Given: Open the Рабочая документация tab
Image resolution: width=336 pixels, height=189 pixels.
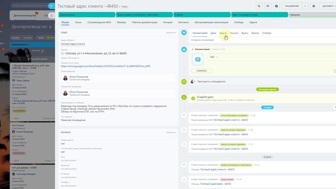Looking at the screenshot, I should click(x=145, y=22).
